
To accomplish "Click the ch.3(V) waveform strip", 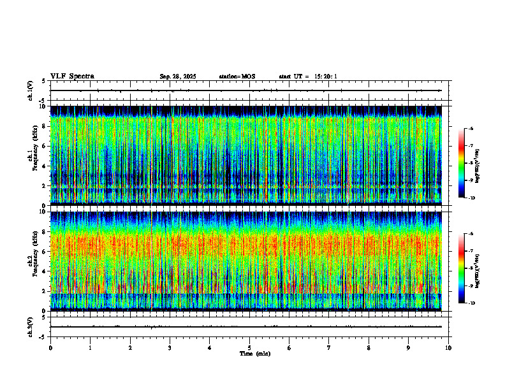I will pos(249,327).
